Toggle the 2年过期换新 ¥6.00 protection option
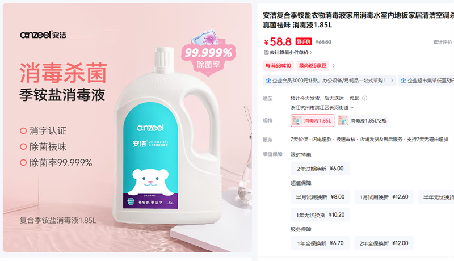Image resolution: width=454 pixels, height=261 pixels. [320, 169]
